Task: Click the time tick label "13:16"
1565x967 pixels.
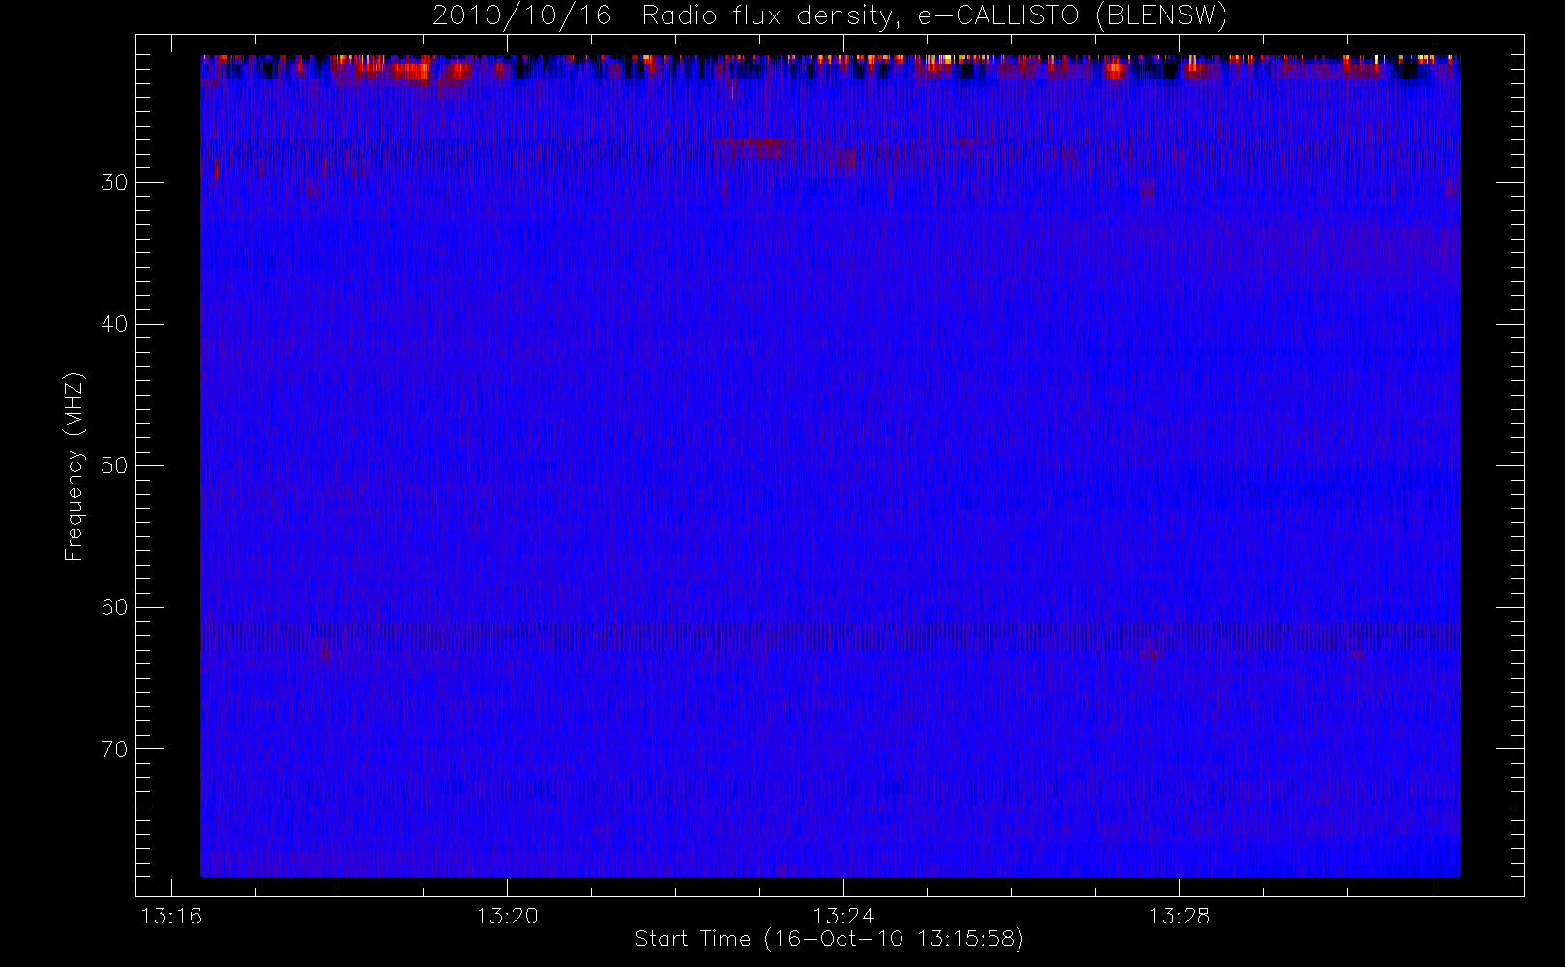Action: [x=171, y=916]
